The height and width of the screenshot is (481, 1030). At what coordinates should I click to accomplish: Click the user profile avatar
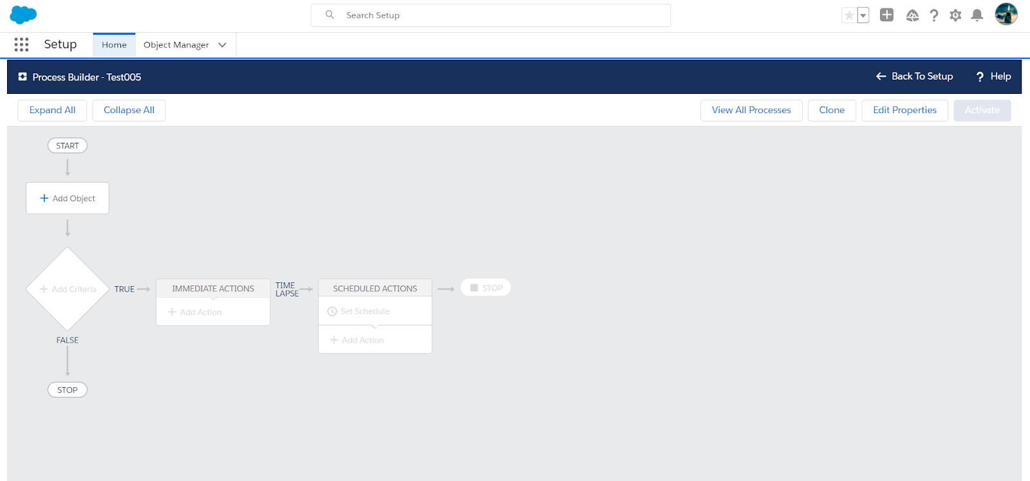(1006, 14)
